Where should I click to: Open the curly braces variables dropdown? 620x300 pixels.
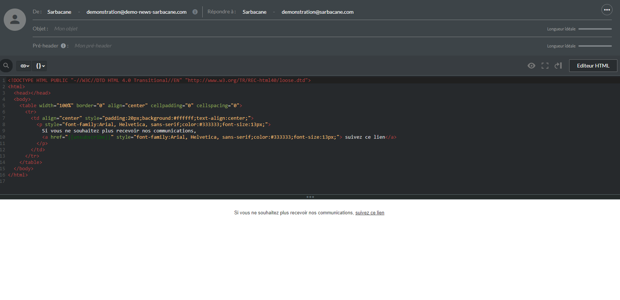coord(40,66)
